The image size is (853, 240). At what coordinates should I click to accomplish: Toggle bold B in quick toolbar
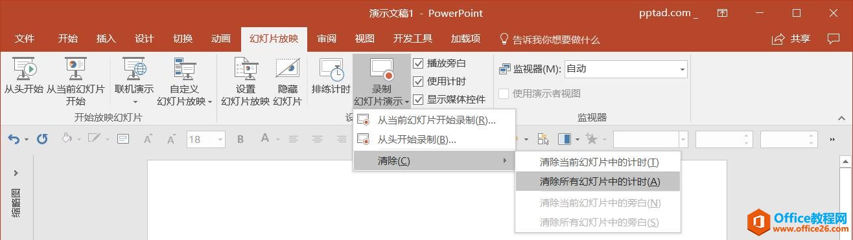pos(240,139)
